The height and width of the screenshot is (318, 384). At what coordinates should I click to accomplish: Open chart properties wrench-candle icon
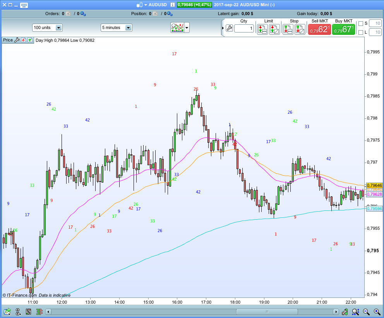(x=345, y=312)
